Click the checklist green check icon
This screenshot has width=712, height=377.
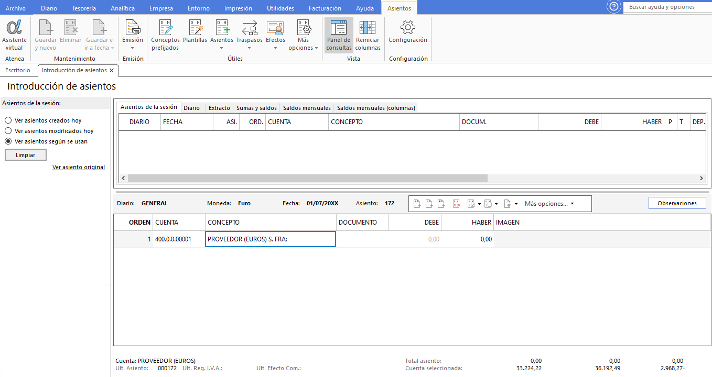pos(471,204)
